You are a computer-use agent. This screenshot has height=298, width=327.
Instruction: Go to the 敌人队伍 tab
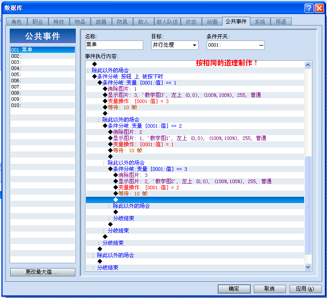(x=167, y=22)
